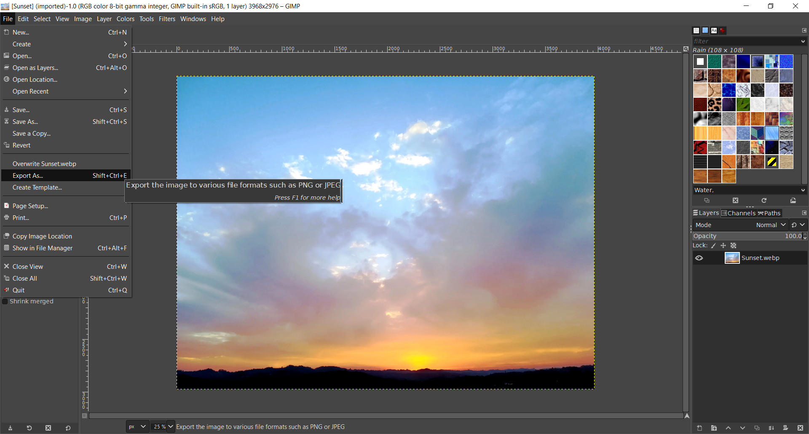The width and height of the screenshot is (809, 434).
Task: Delete the layer using the bottom icon
Action: (800, 428)
